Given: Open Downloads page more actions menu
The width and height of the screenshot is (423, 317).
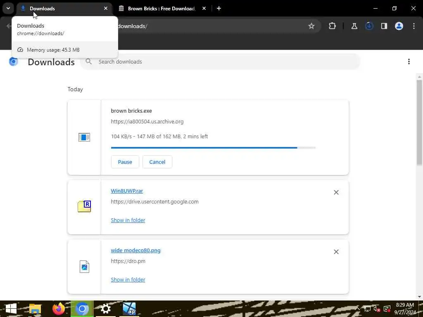Looking at the screenshot, I should tap(409, 62).
